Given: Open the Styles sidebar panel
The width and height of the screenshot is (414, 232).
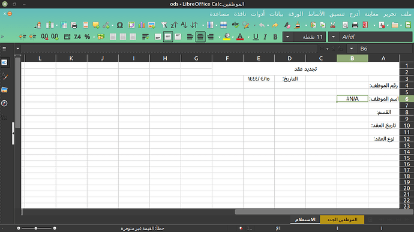Looking at the screenshot, I should coord(4,76).
